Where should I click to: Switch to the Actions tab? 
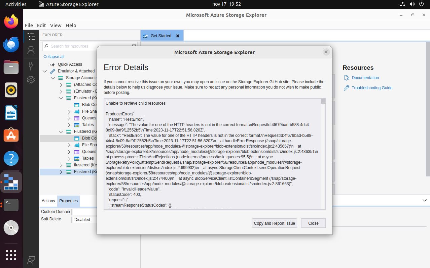point(48,201)
